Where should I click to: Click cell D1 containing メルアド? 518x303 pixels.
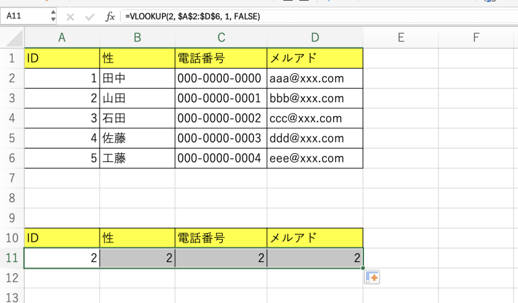tap(315, 58)
